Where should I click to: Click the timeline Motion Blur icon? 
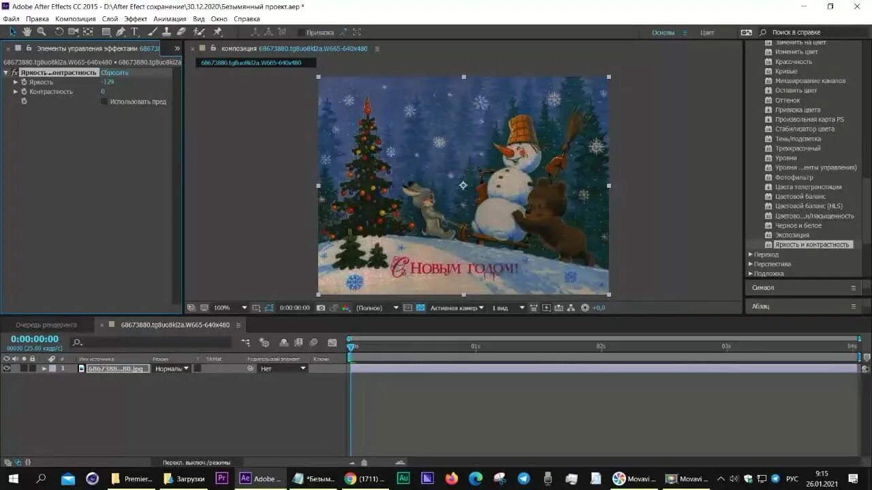point(313,342)
